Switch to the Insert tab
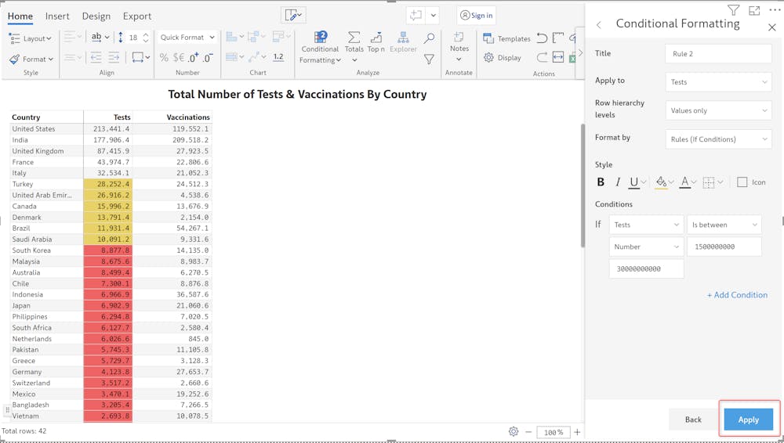Viewport: 784px width, 443px height. point(57,16)
